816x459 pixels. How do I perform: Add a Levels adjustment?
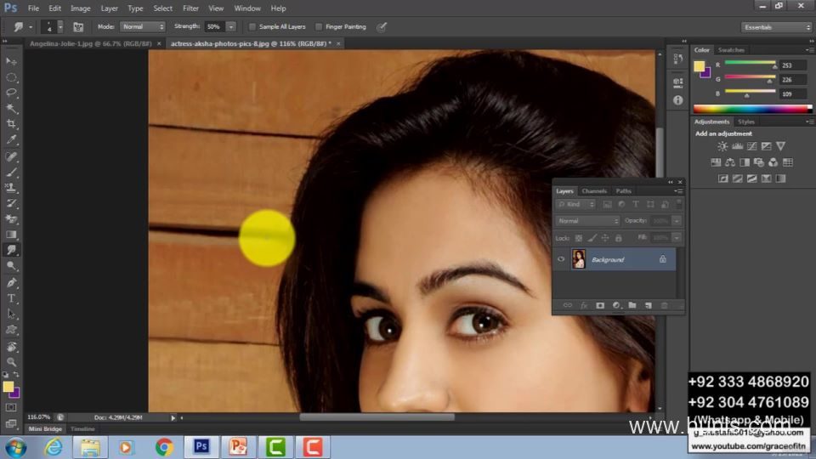738,147
